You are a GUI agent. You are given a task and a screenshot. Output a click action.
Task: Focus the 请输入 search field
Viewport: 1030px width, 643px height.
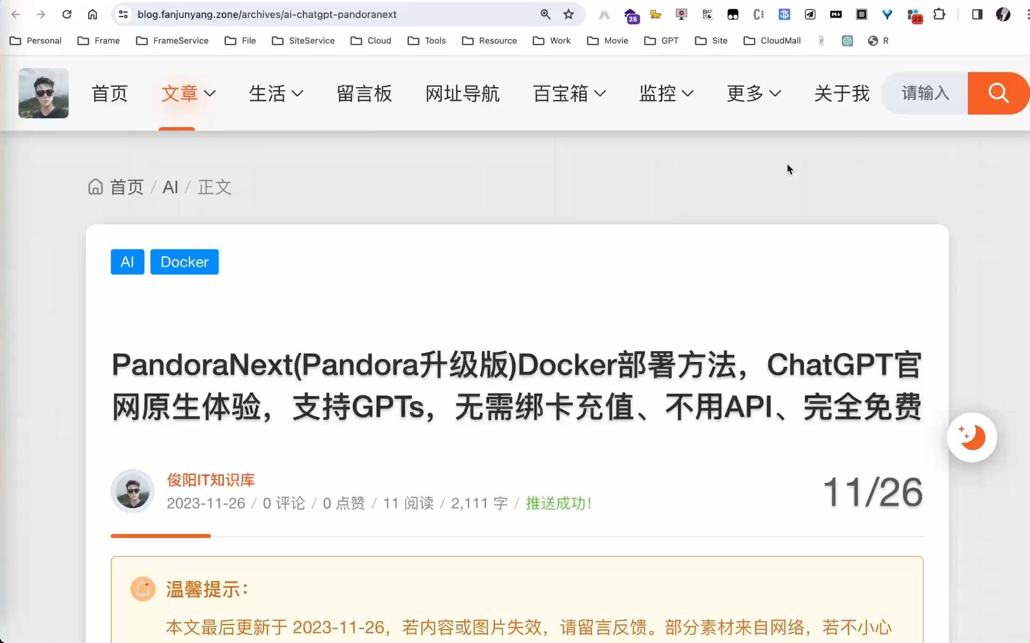tap(925, 93)
